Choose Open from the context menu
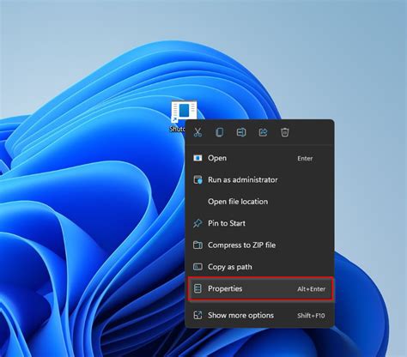The width and height of the screenshot is (407, 357). 259,158
